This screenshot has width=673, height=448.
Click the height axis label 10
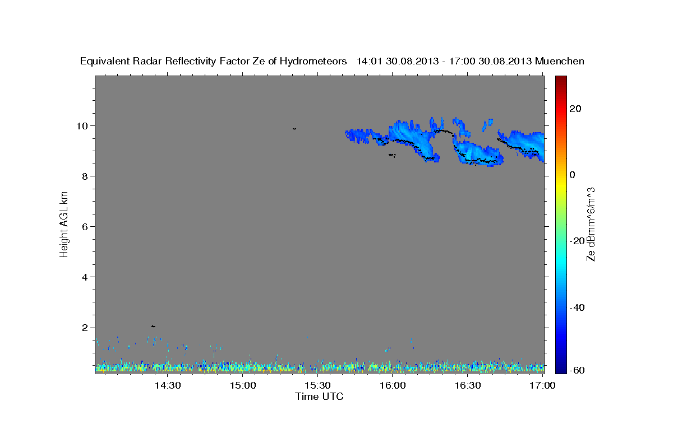tap(82, 125)
